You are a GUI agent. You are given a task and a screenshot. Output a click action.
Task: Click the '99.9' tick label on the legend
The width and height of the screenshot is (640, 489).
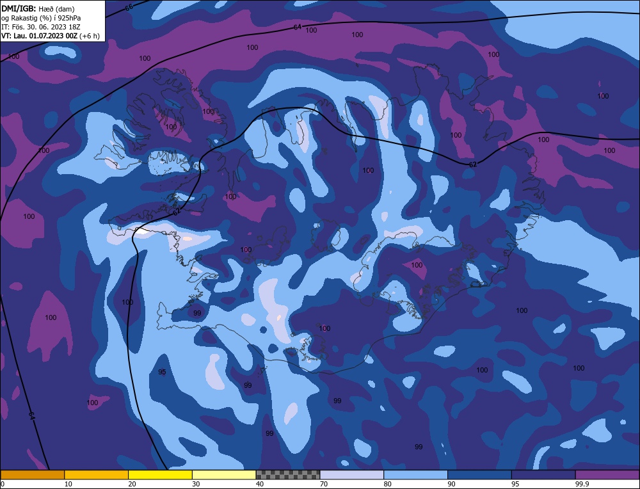coord(582,484)
